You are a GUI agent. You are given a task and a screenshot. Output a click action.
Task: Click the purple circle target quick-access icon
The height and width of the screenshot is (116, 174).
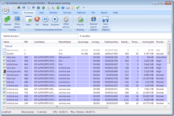29,8
